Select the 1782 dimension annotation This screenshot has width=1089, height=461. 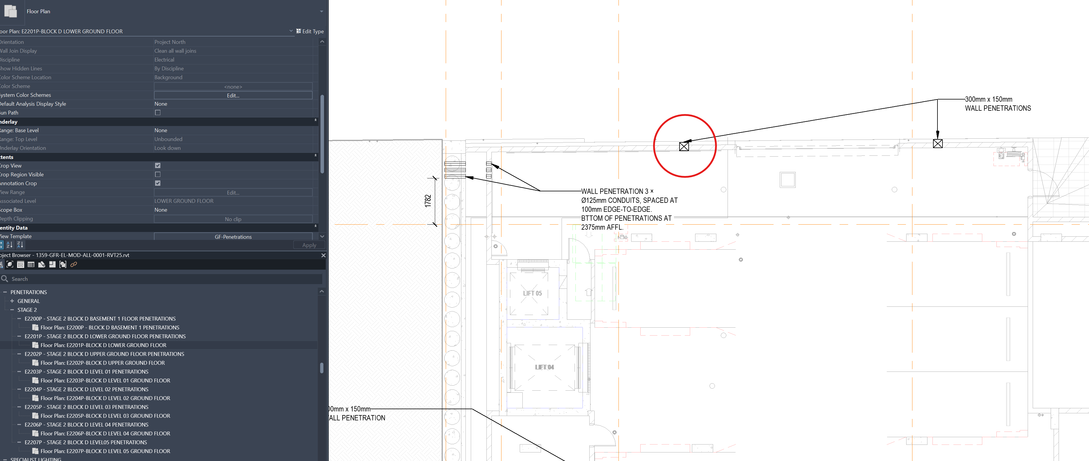click(x=428, y=201)
